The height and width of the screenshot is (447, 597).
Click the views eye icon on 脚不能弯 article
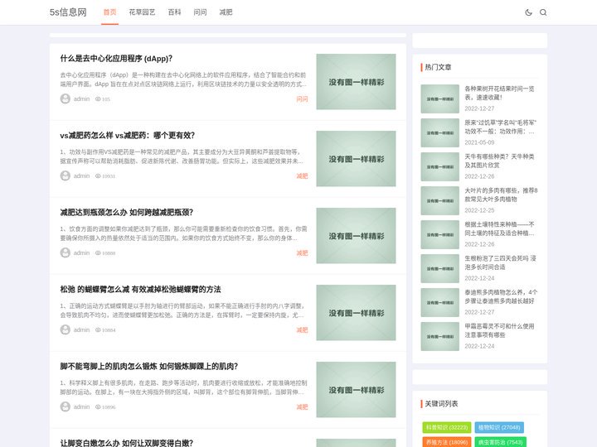point(98,406)
